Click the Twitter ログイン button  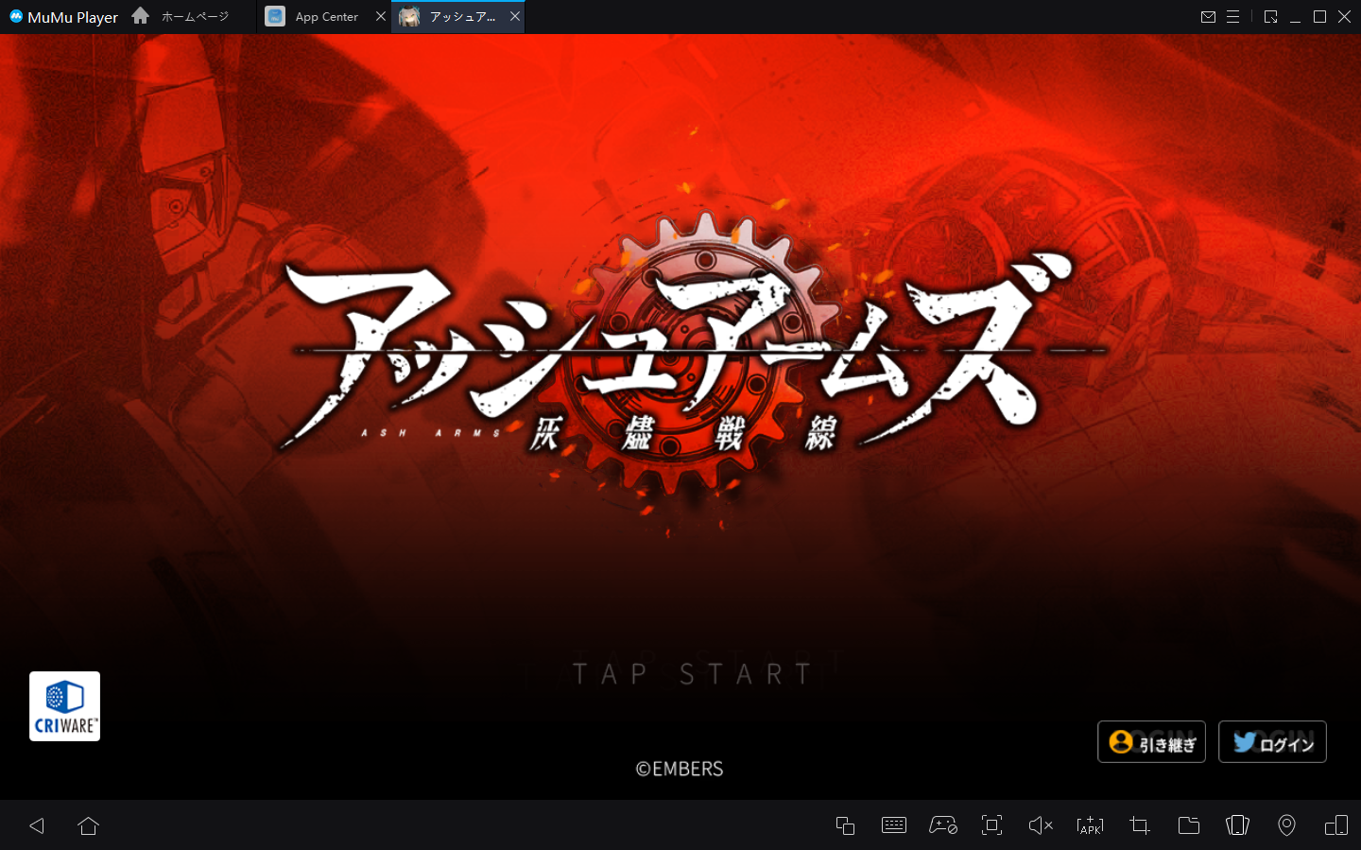(x=1272, y=742)
